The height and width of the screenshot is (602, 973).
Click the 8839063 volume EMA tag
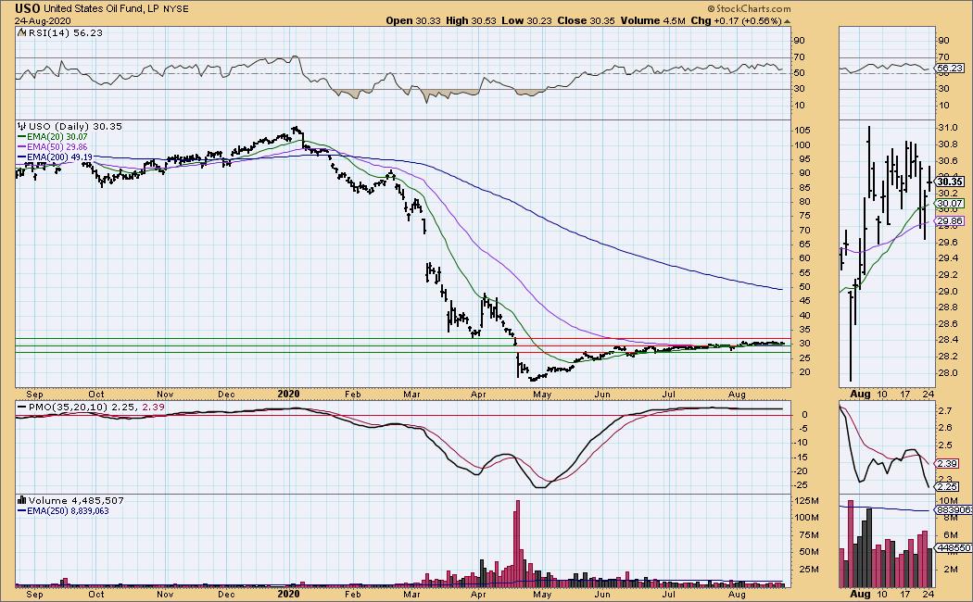click(x=952, y=509)
